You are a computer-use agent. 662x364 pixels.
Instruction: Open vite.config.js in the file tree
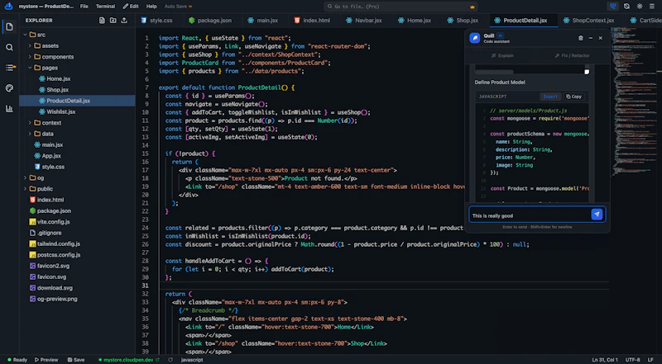click(x=53, y=221)
